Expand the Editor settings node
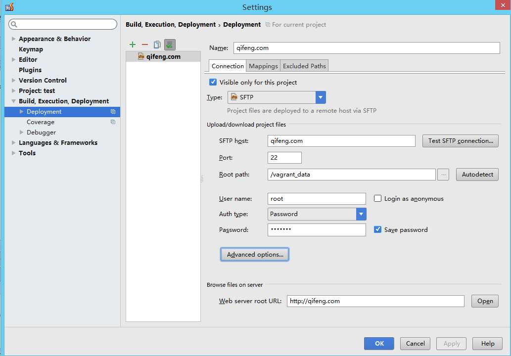Viewport: 511px width, 356px height. [x=13, y=60]
